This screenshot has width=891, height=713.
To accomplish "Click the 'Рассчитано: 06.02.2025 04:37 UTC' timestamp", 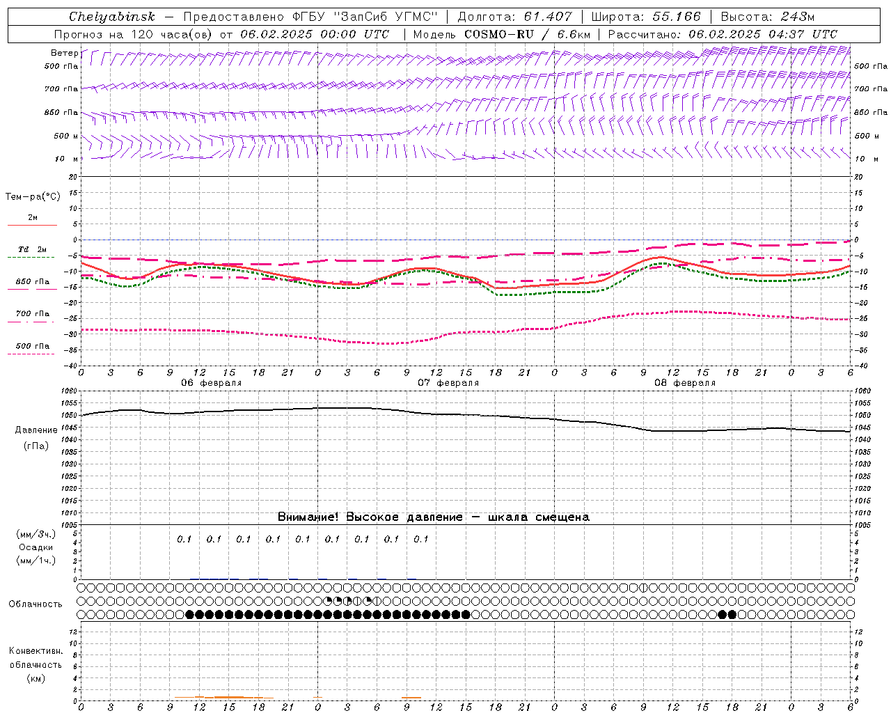I will coord(723,34).
